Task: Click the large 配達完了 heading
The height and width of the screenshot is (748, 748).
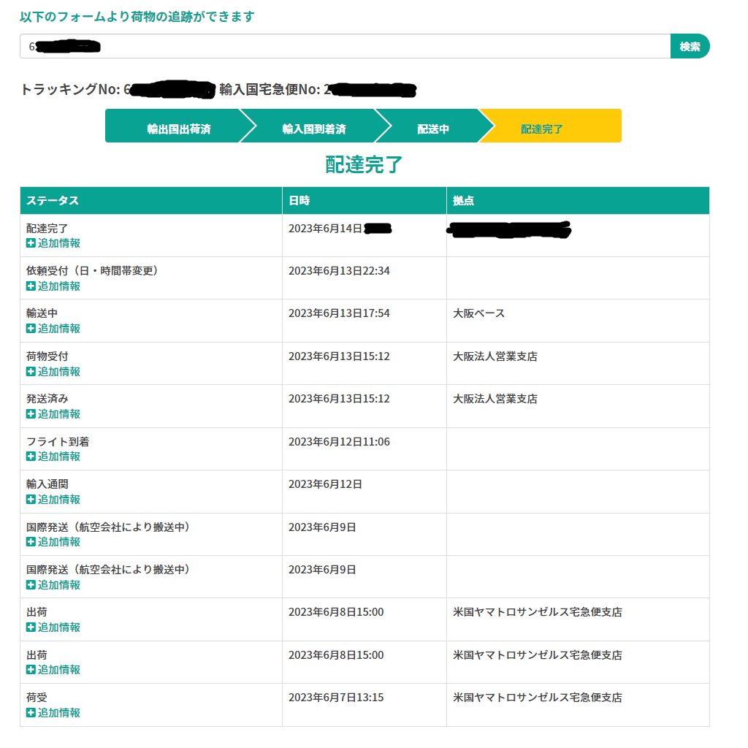Action: [364, 164]
